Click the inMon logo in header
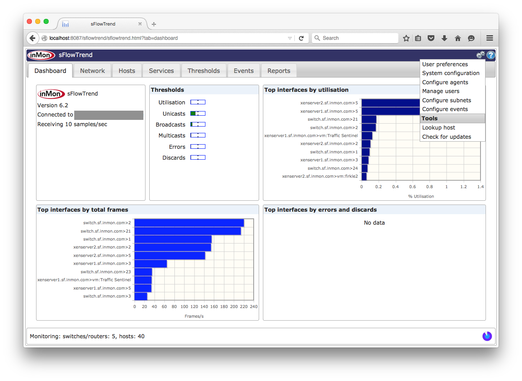Screen dimensions: 522x381 click(41, 55)
